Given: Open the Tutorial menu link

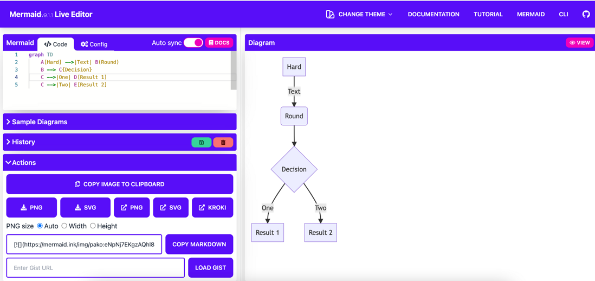Looking at the screenshot, I should 488,14.
